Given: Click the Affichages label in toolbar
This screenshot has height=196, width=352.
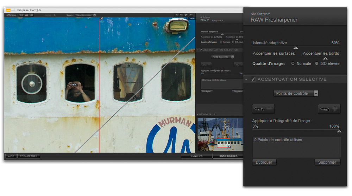Looking at the screenshot, I should coord(12,15).
